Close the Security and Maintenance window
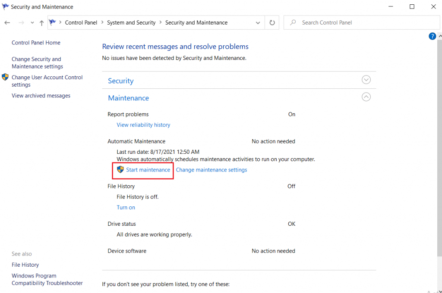 (x=433, y=6)
